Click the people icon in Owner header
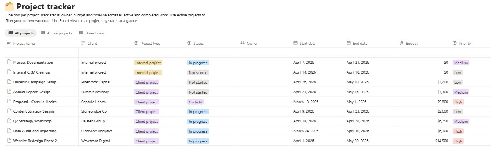Screen dimensions: 491x147 242,43
